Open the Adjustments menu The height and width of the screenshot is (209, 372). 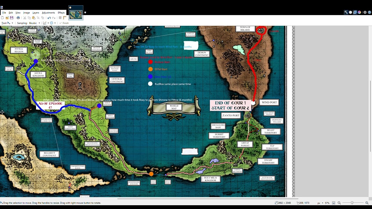pyautogui.click(x=48, y=13)
